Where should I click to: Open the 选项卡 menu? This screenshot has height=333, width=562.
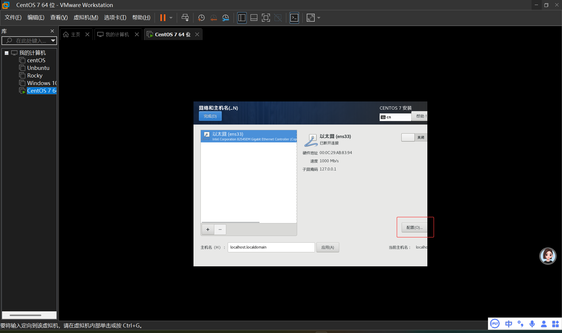[x=115, y=18]
